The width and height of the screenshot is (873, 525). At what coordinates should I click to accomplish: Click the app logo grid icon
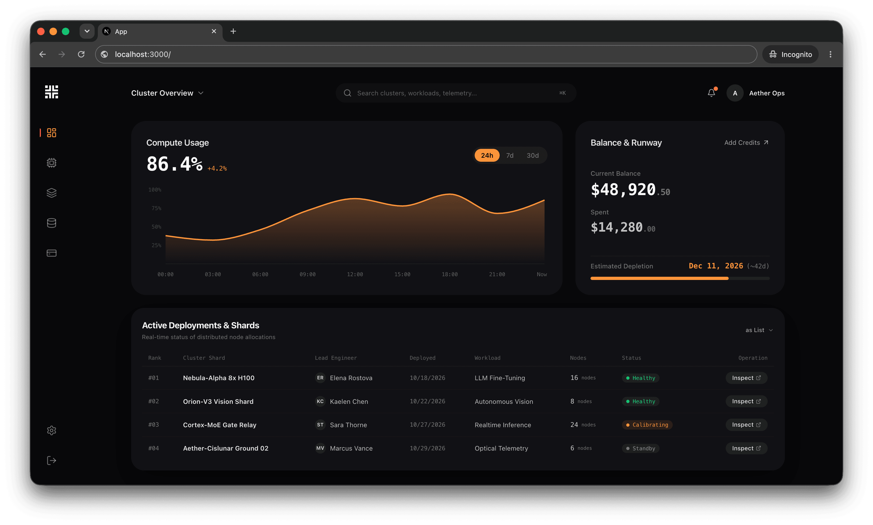click(x=52, y=92)
